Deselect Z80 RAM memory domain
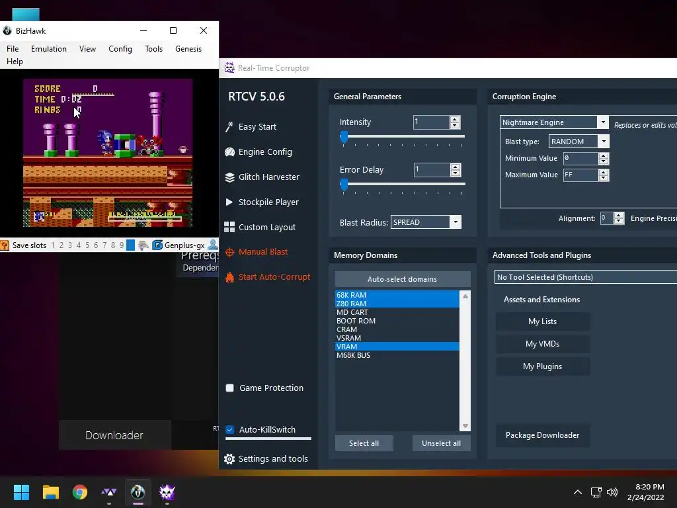Image resolution: width=677 pixels, height=508 pixels. (x=397, y=304)
